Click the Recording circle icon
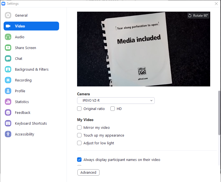Image resolution: width=221 pixels, height=182 pixels. [x=8, y=80]
